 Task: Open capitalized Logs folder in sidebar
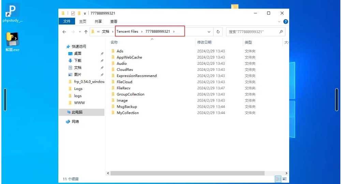78,89
